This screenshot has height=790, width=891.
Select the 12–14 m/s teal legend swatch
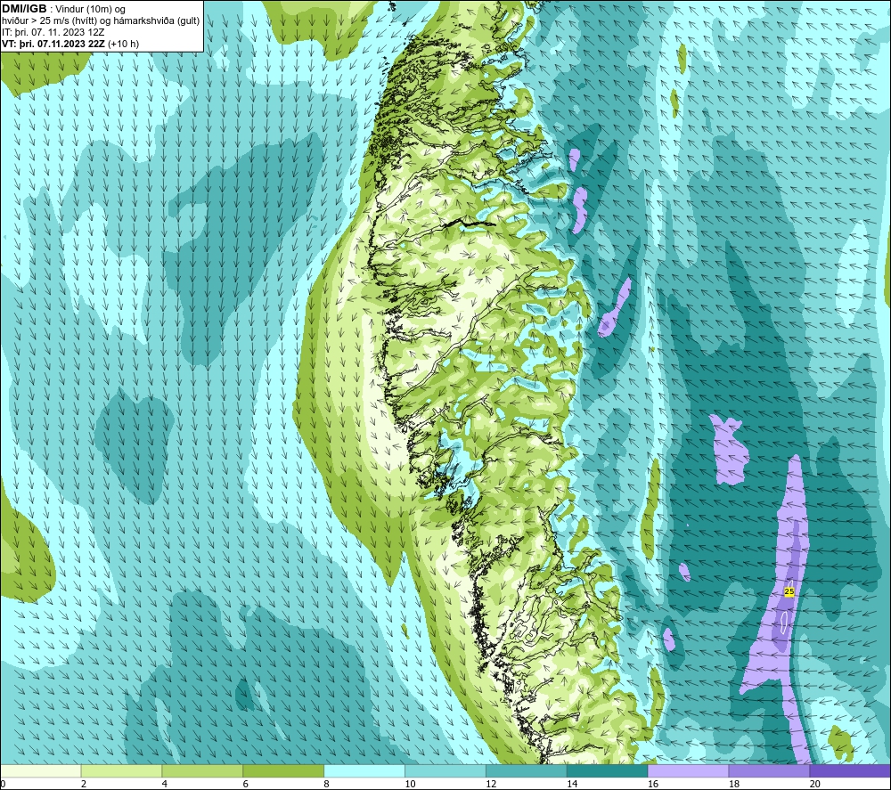[x=527, y=770]
